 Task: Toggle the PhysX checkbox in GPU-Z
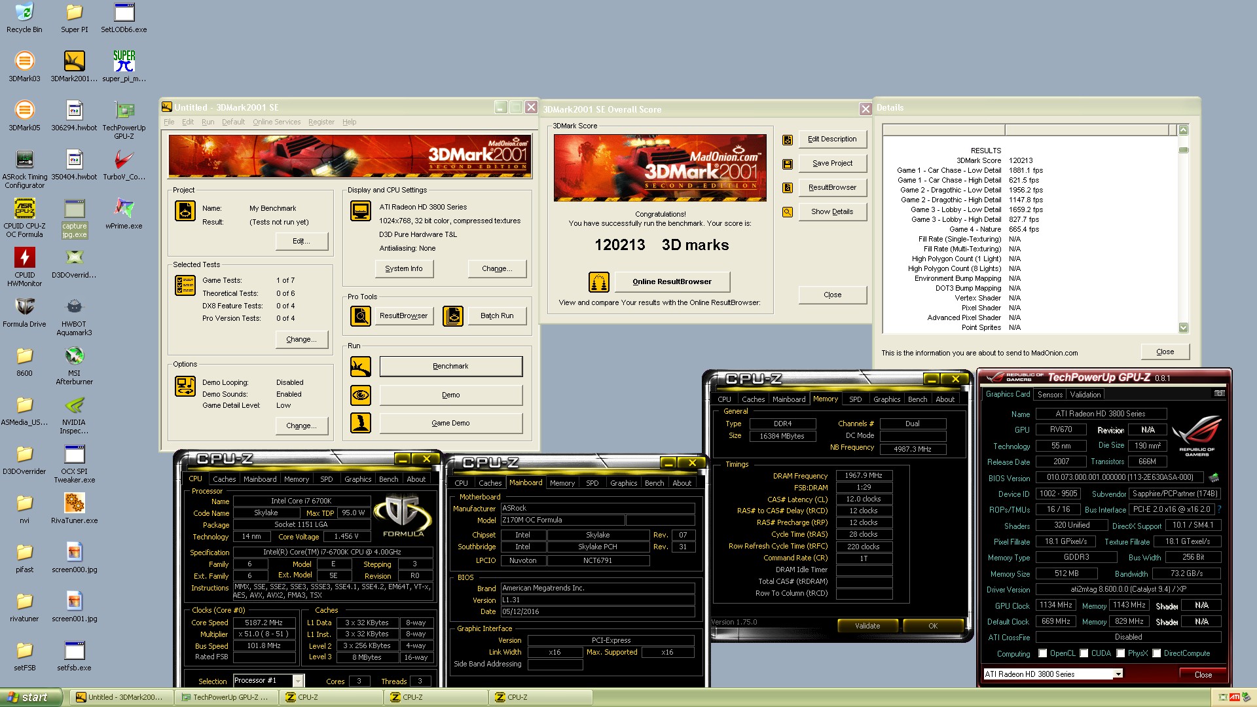point(1121,653)
